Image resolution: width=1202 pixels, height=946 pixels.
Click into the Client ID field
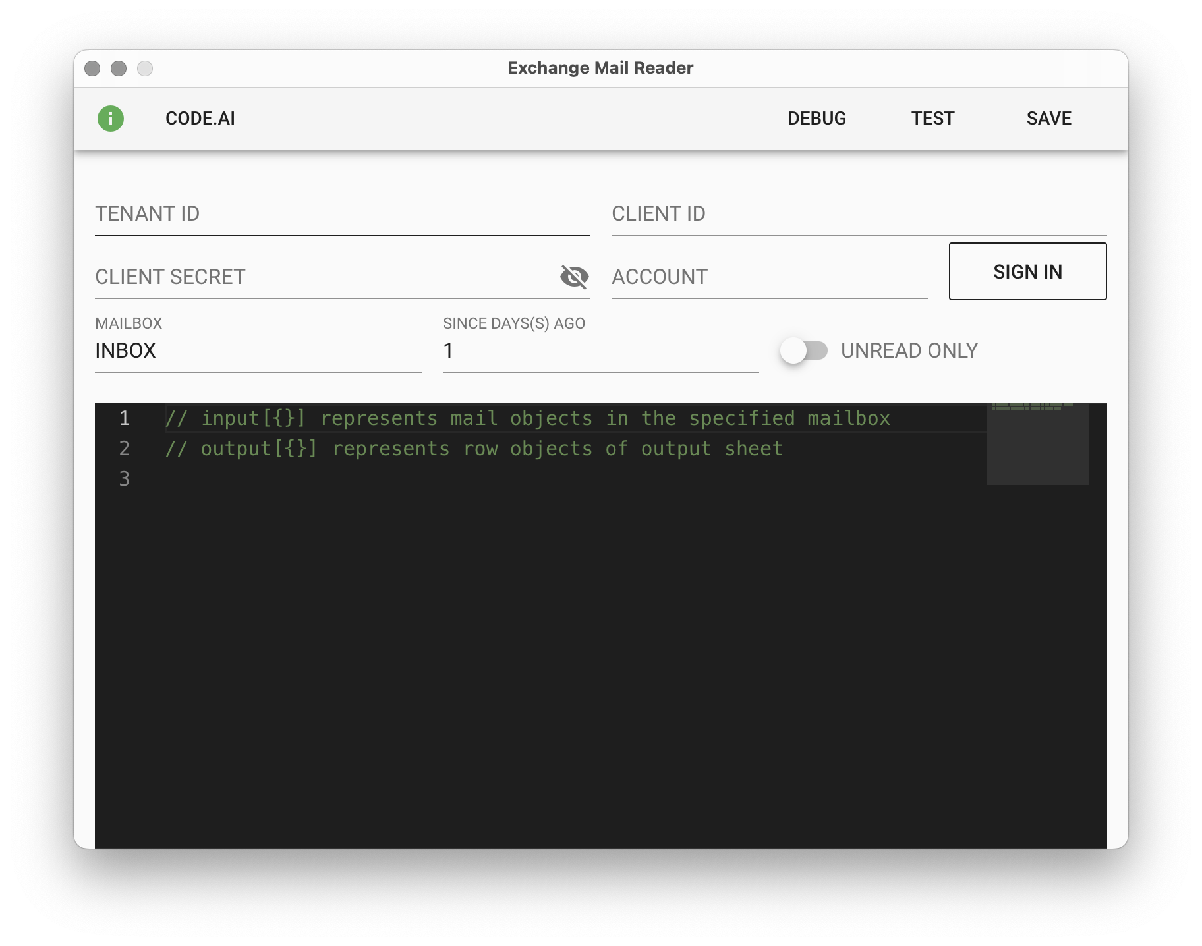858,214
